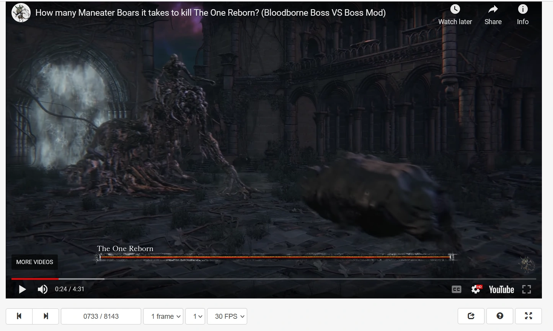The image size is (553, 331).
Task: Open the video on YouTube via logo
Action: click(501, 290)
